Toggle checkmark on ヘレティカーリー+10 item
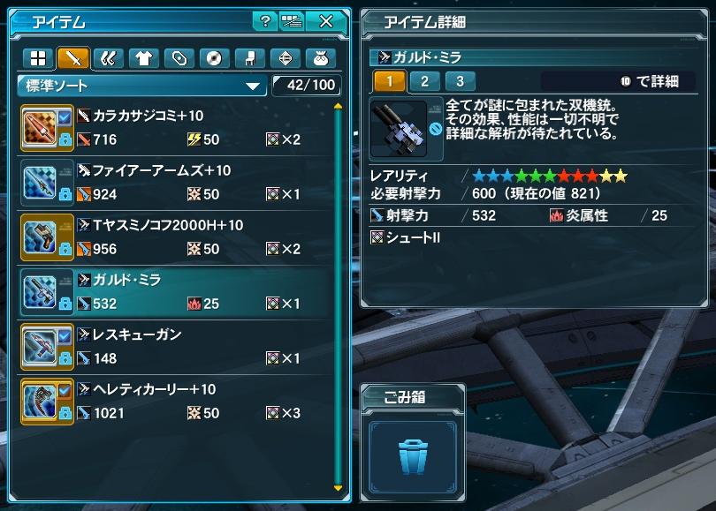This screenshot has height=511, width=716. pyautogui.click(x=65, y=391)
